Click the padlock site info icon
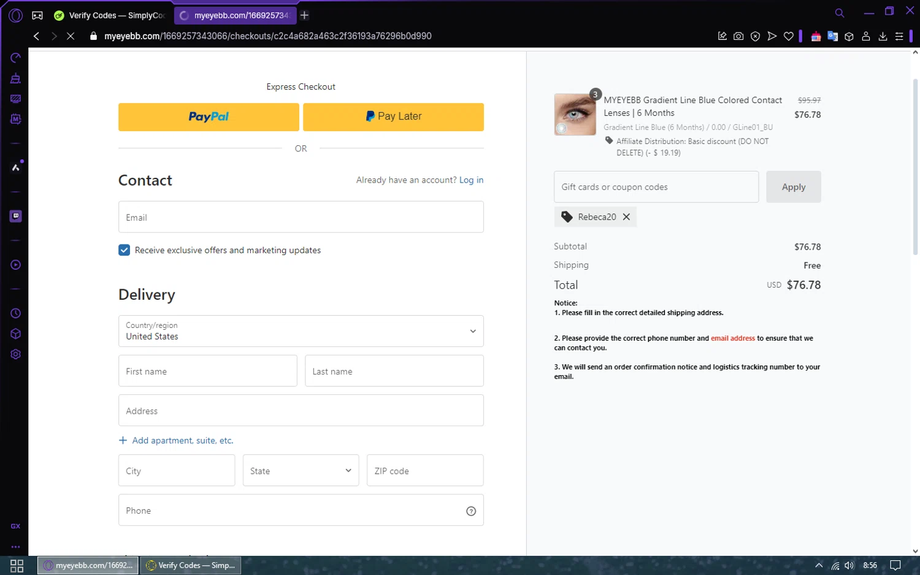This screenshot has width=920, height=575. [x=93, y=36]
